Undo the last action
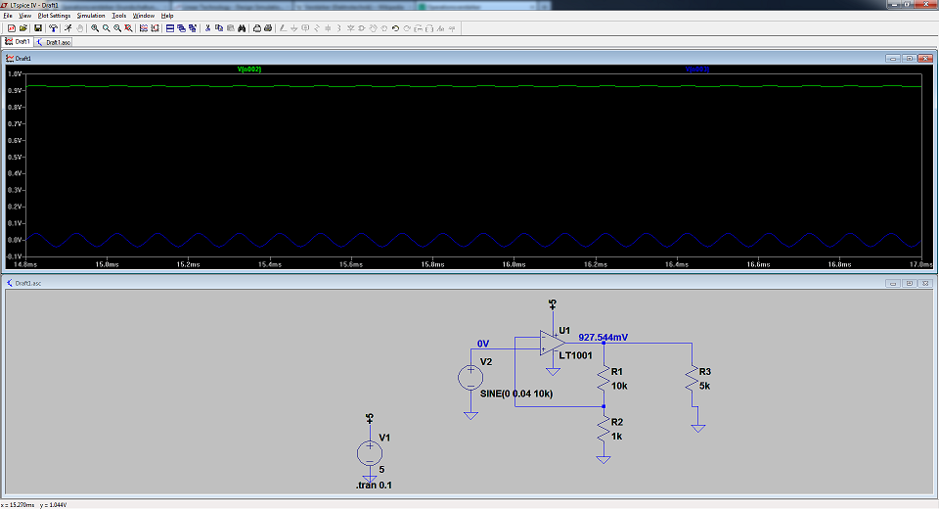 pyautogui.click(x=395, y=28)
